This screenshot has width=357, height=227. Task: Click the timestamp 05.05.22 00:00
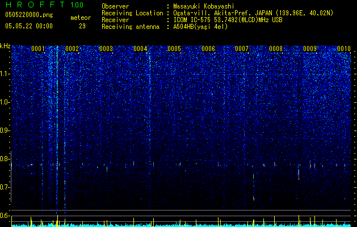tap(29, 26)
